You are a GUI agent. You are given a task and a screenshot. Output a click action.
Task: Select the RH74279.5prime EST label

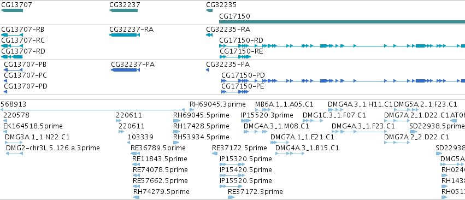click(161, 192)
